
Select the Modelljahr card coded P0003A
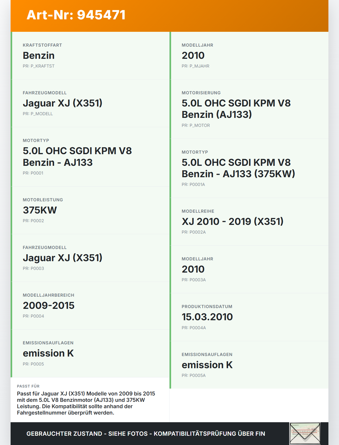pos(249,269)
